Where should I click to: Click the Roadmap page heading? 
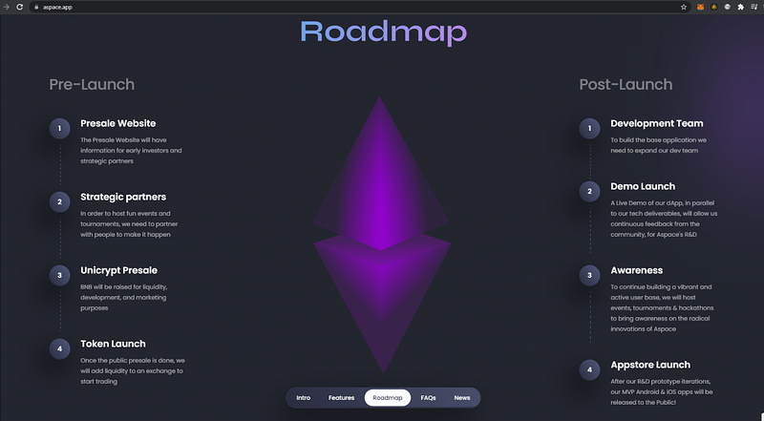pyautogui.click(x=384, y=32)
